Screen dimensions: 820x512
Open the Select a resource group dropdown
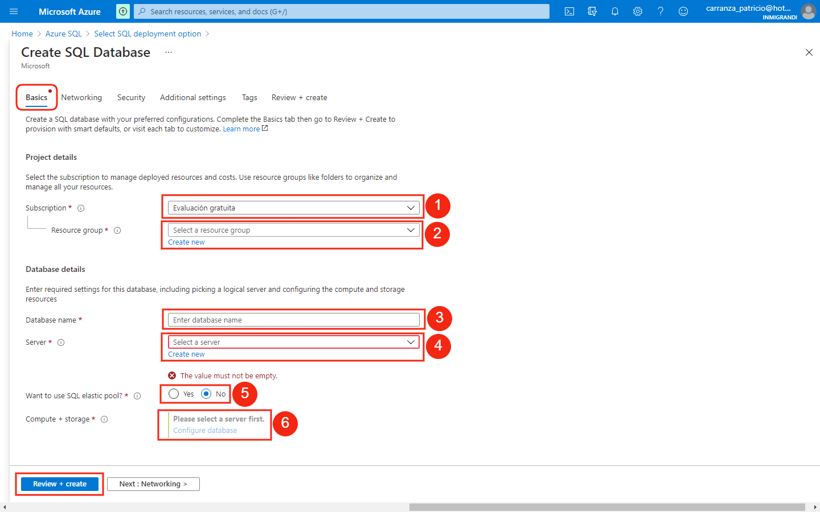294,230
